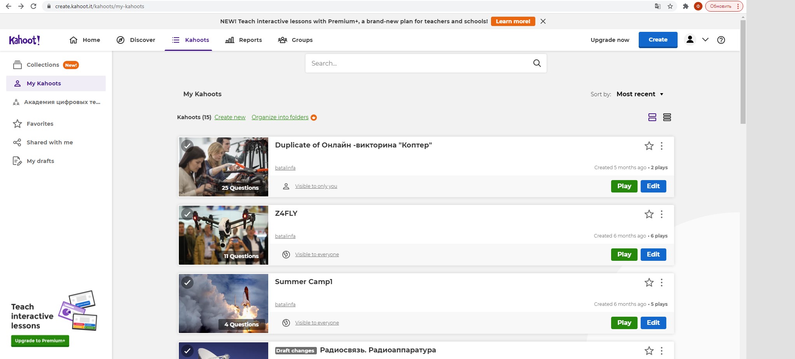Click the globe icon on Z4FLY visibility
This screenshot has height=359, width=795.
click(x=286, y=255)
